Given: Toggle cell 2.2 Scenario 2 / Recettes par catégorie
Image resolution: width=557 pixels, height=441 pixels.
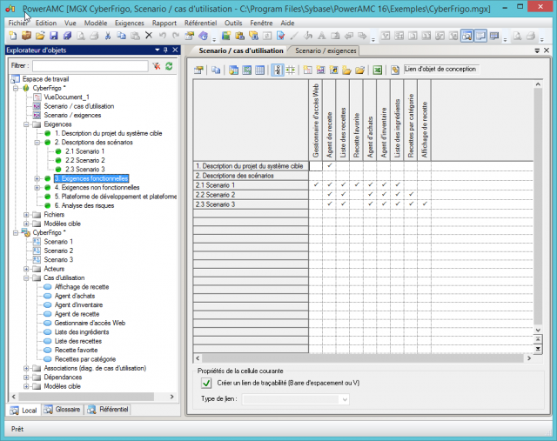Looking at the screenshot, I should pyautogui.click(x=411, y=195).
